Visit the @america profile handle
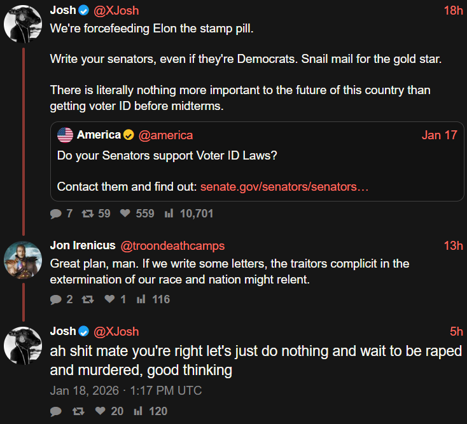Screen dimensions: 467x424 [165, 135]
